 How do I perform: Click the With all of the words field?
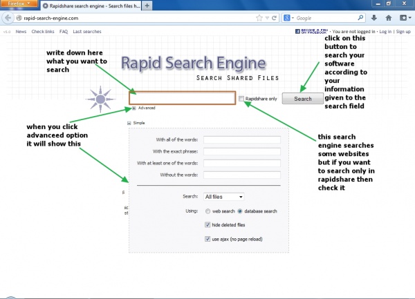click(242, 139)
